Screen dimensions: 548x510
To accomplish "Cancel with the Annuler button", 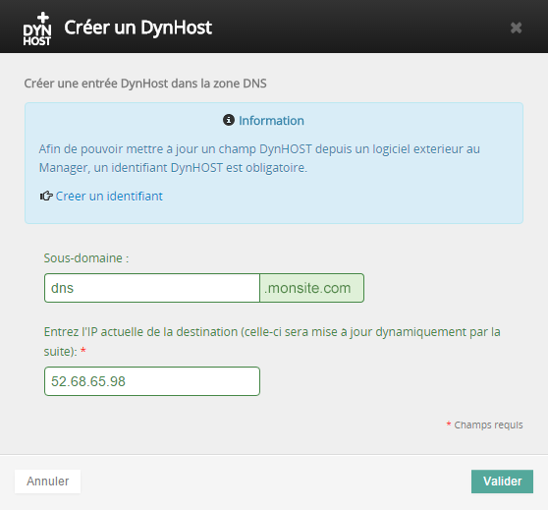I will [47, 482].
